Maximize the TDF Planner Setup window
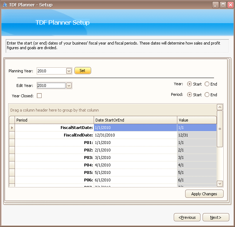 [223, 5]
